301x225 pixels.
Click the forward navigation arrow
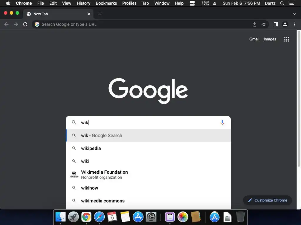point(16,24)
